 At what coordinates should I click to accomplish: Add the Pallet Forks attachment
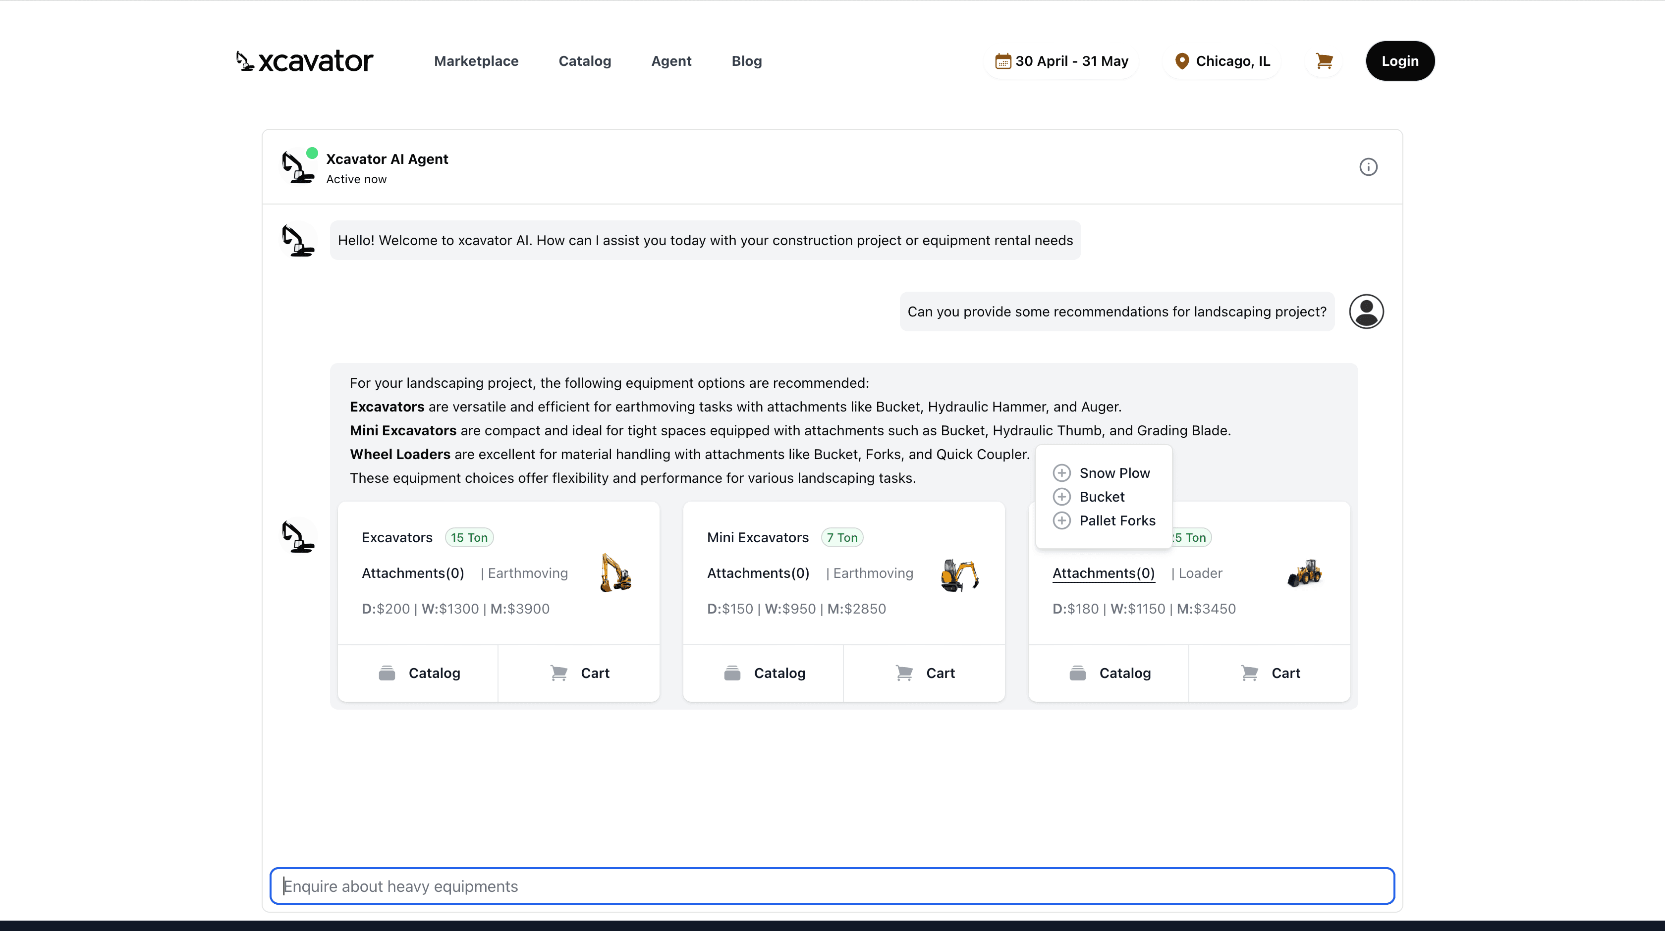pos(1061,521)
